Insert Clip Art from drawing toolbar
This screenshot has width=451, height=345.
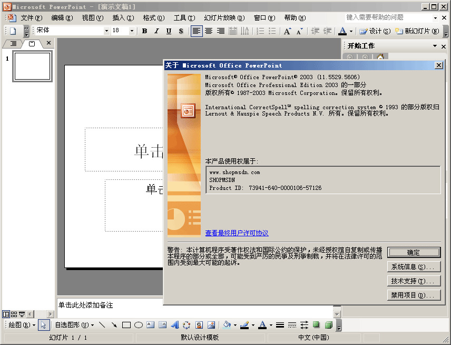199,325
